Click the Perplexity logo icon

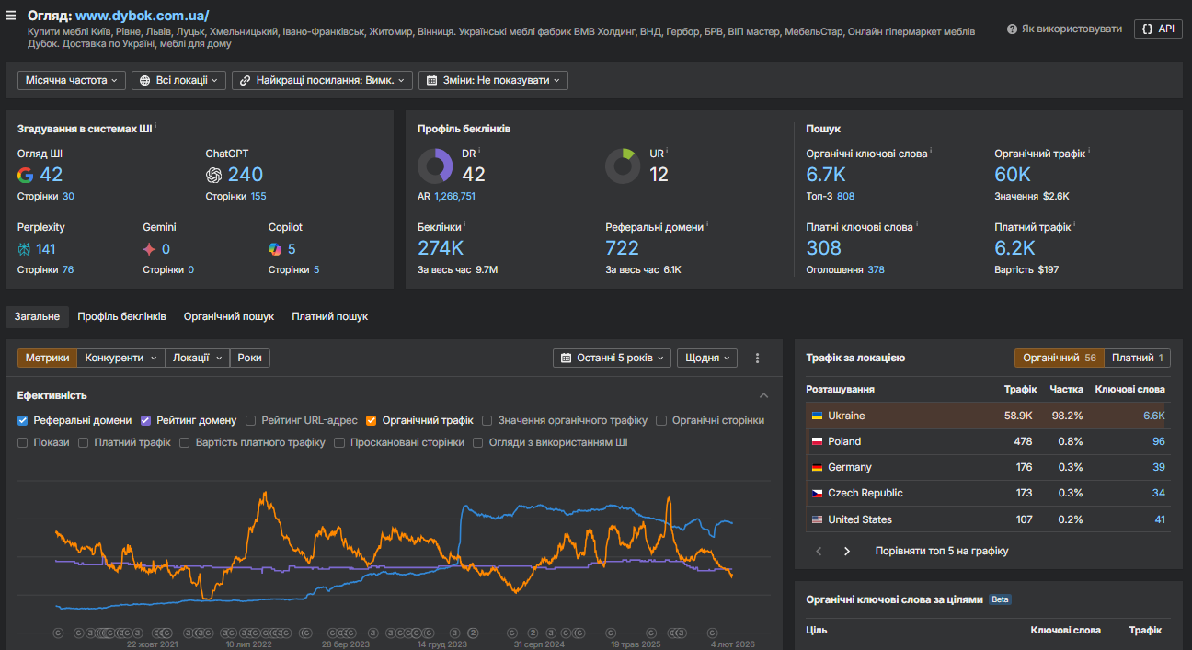(25, 249)
